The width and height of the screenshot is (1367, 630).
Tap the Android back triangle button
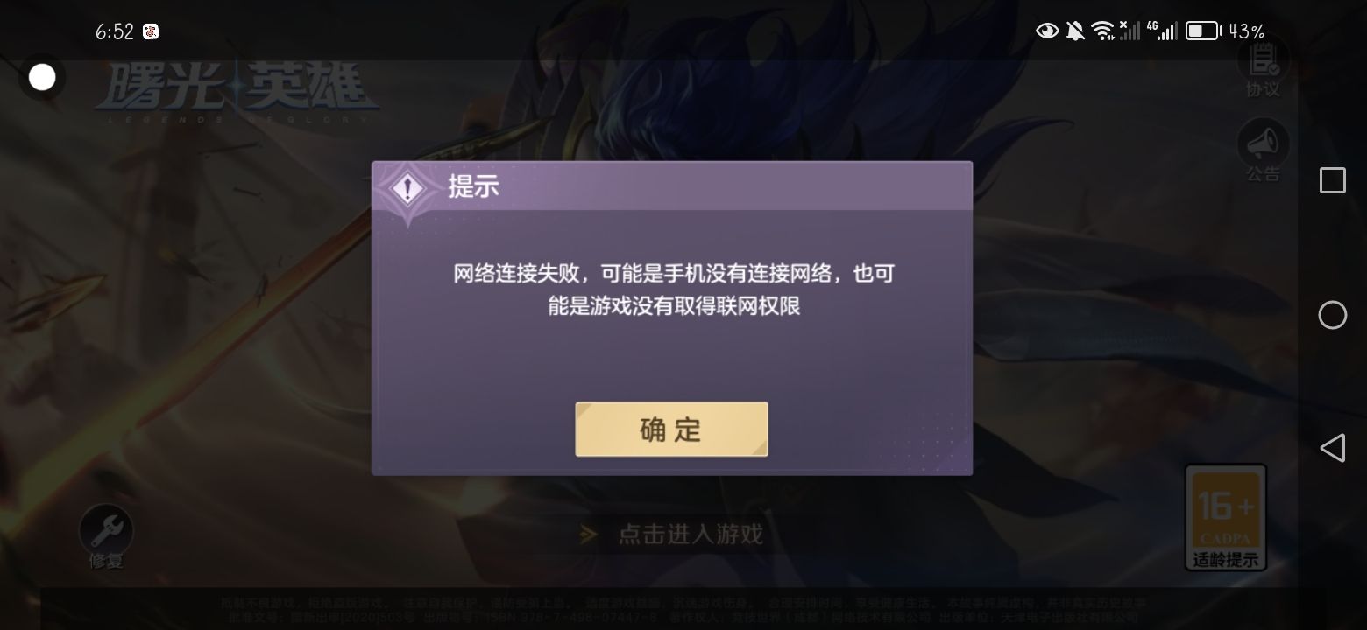pyautogui.click(x=1332, y=448)
